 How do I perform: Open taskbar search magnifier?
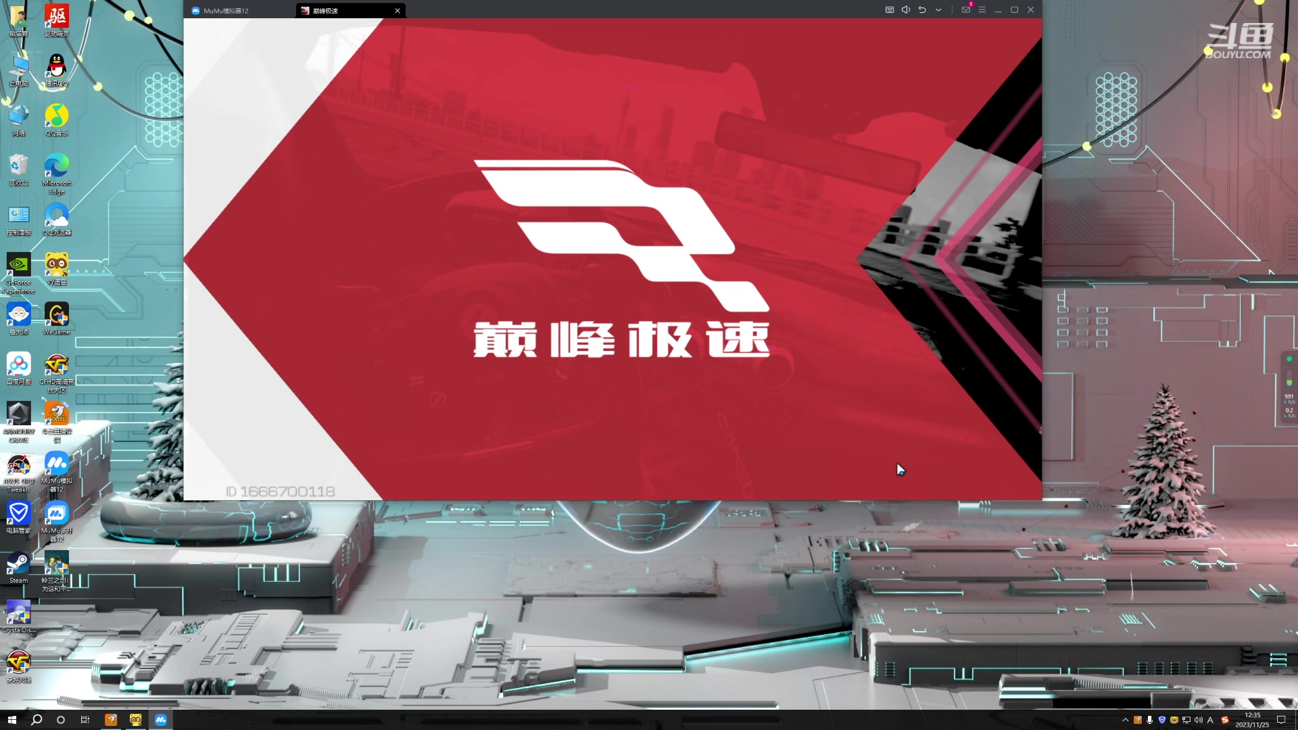[x=37, y=720]
